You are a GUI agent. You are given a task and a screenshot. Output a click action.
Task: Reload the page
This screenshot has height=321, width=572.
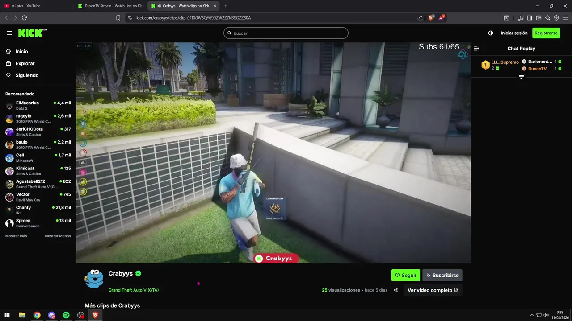pyautogui.click(x=24, y=18)
